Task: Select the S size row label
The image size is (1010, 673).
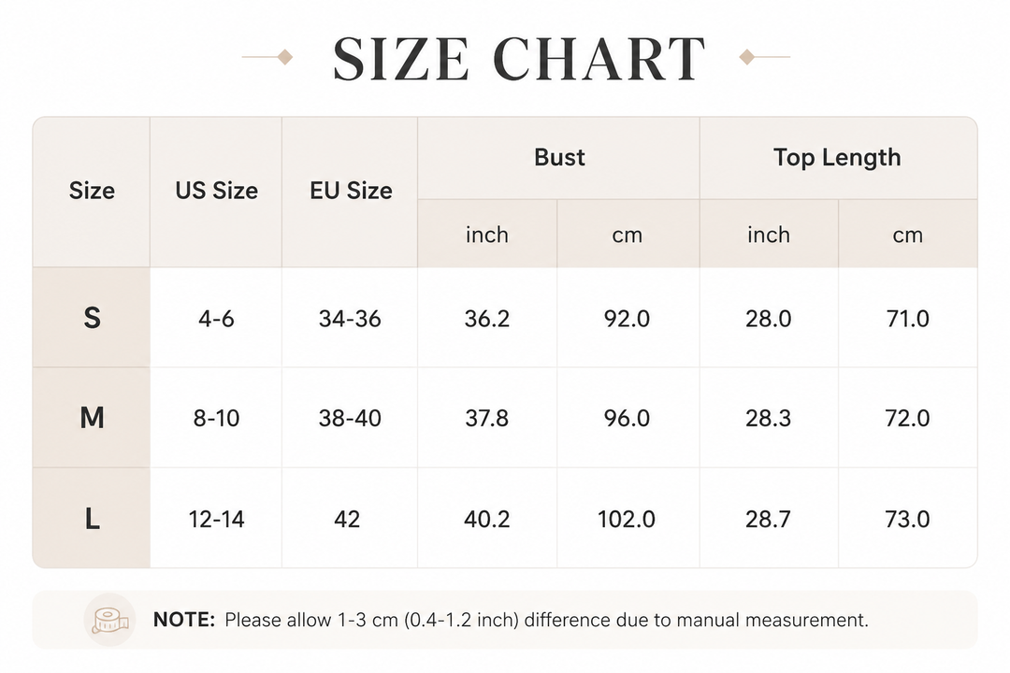Action: click(x=92, y=318)
